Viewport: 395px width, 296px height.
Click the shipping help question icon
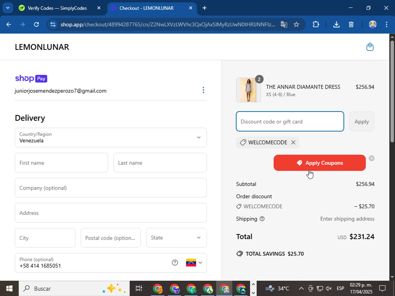262,219
